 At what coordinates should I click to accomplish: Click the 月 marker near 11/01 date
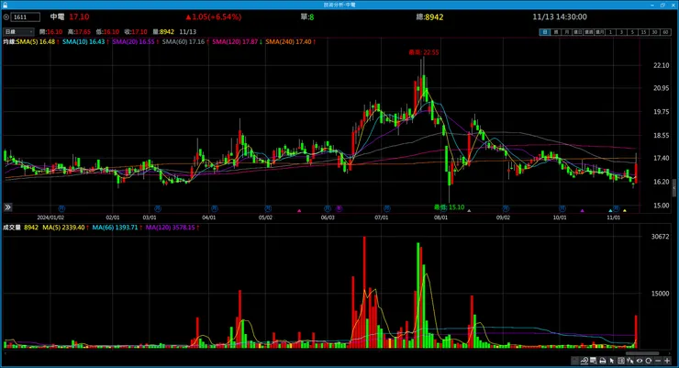pyautogui.click(x=617, y=208)
